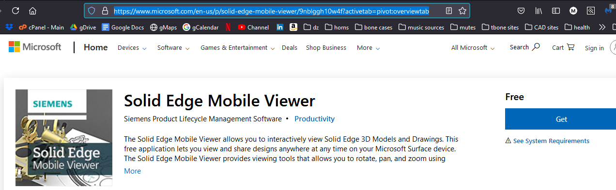Image resolution: width=616 pixels, height=190 pixels.
Task: Show more bookmarks with the chevron
Action: point(602,28)
